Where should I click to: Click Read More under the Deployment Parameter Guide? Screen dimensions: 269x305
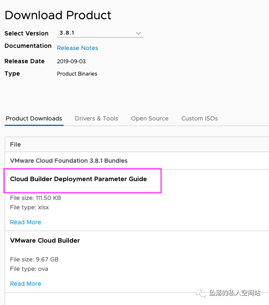click(x=26, y=222)
